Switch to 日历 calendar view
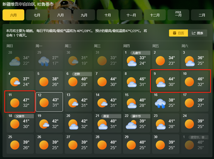Image resolution: width=214 pixels, height=159 pixels. [178, 33]
